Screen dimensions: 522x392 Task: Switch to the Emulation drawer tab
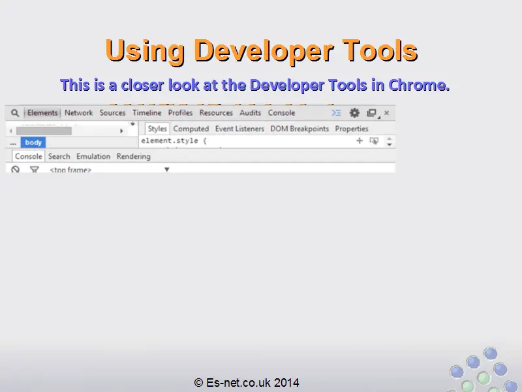[93, 157]
